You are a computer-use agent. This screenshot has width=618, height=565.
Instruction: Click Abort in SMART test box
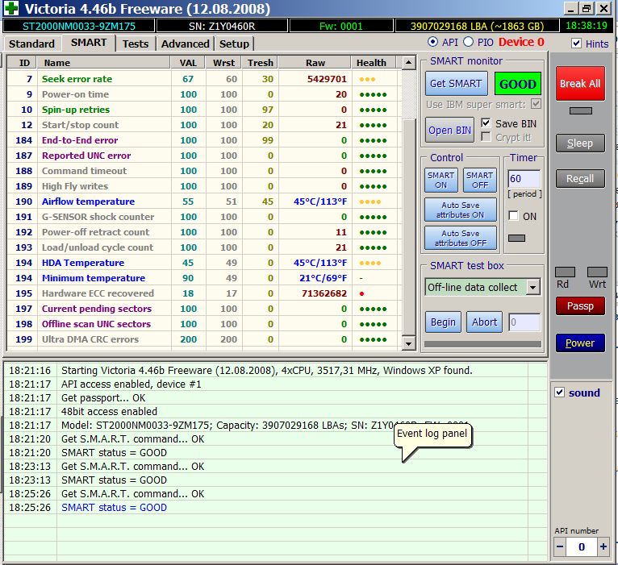[484, 322]
